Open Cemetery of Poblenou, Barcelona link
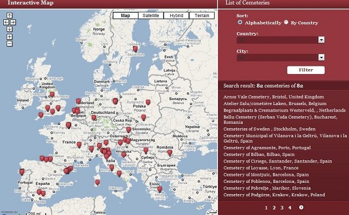 point(266,181)
